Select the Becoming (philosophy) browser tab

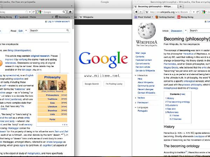point(155,6)
